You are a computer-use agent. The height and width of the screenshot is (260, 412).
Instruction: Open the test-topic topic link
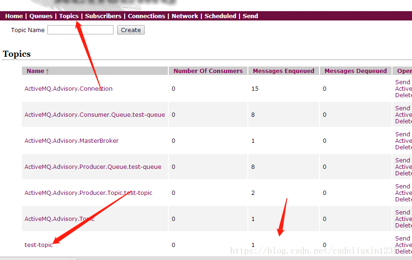point(38,245)
